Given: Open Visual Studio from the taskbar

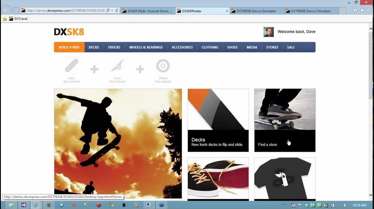Looking at the screenshot, I should coord(24,205).
